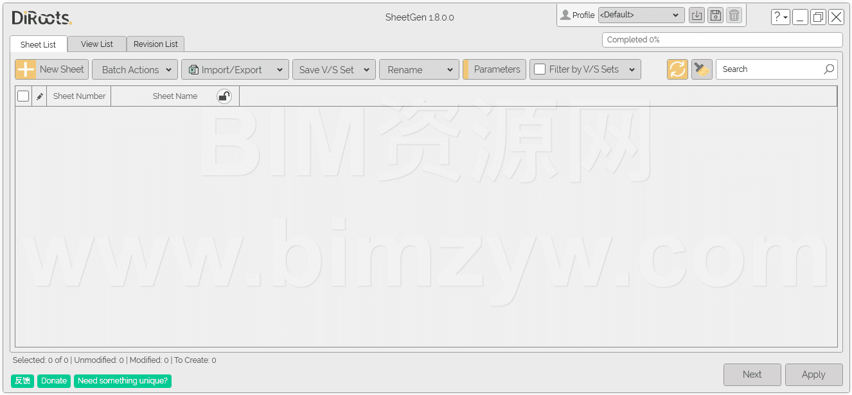Click the magnifier icon in the Search box
Image resolution: width=852 pixels, height=395 pixels.
tap(829, 69)
